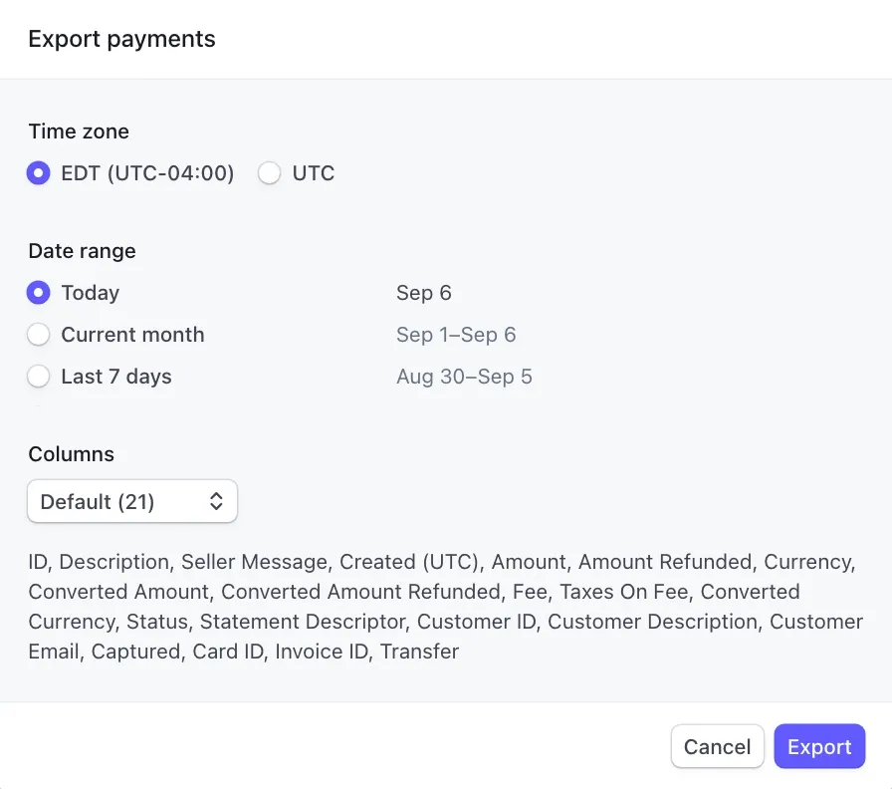Click the chevron on the columns selector
The image size is (892, 789).
216,501
